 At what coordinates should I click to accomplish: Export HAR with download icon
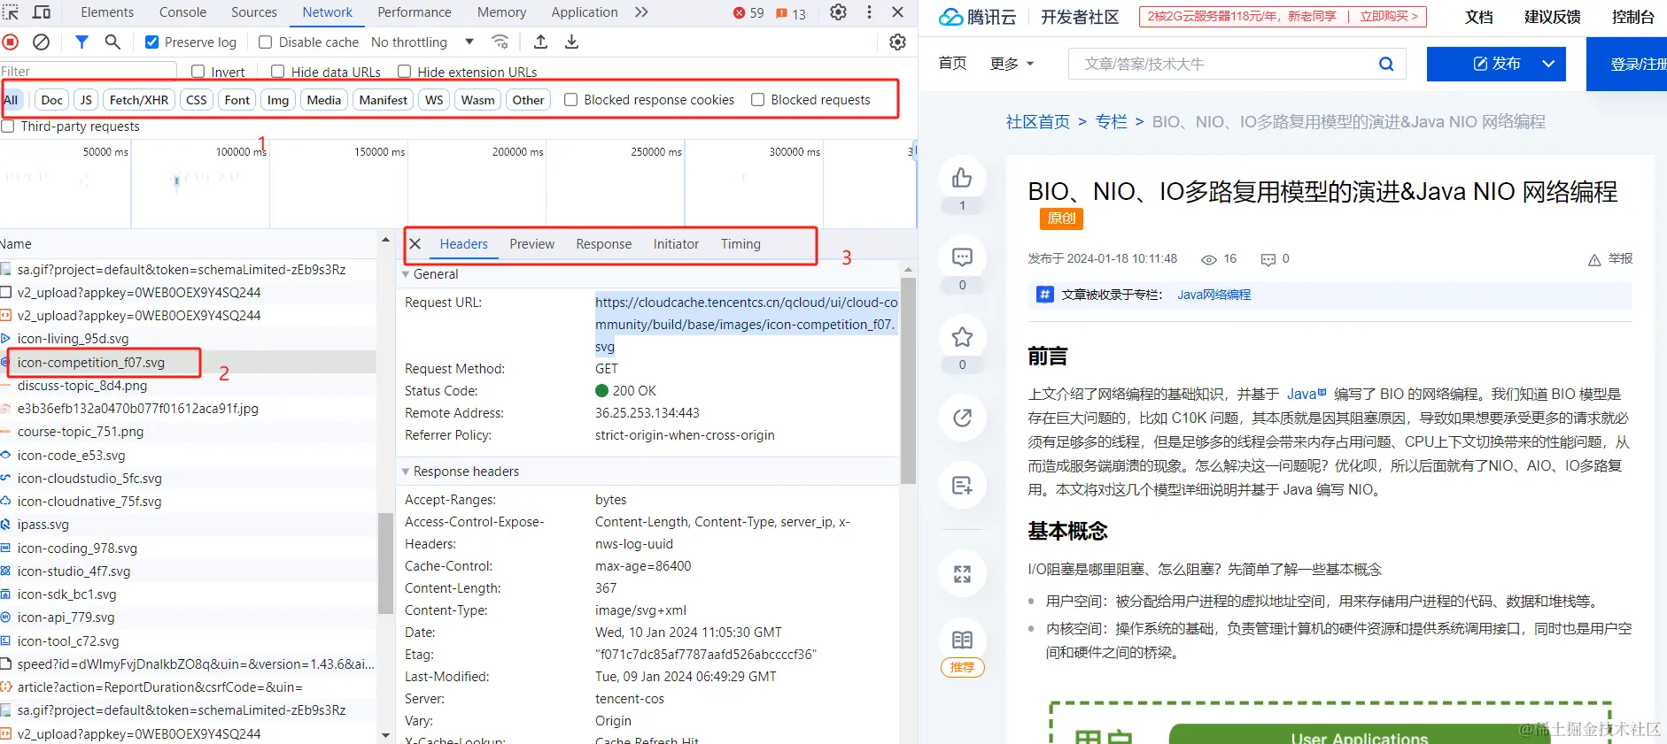(x=571, y=42)
